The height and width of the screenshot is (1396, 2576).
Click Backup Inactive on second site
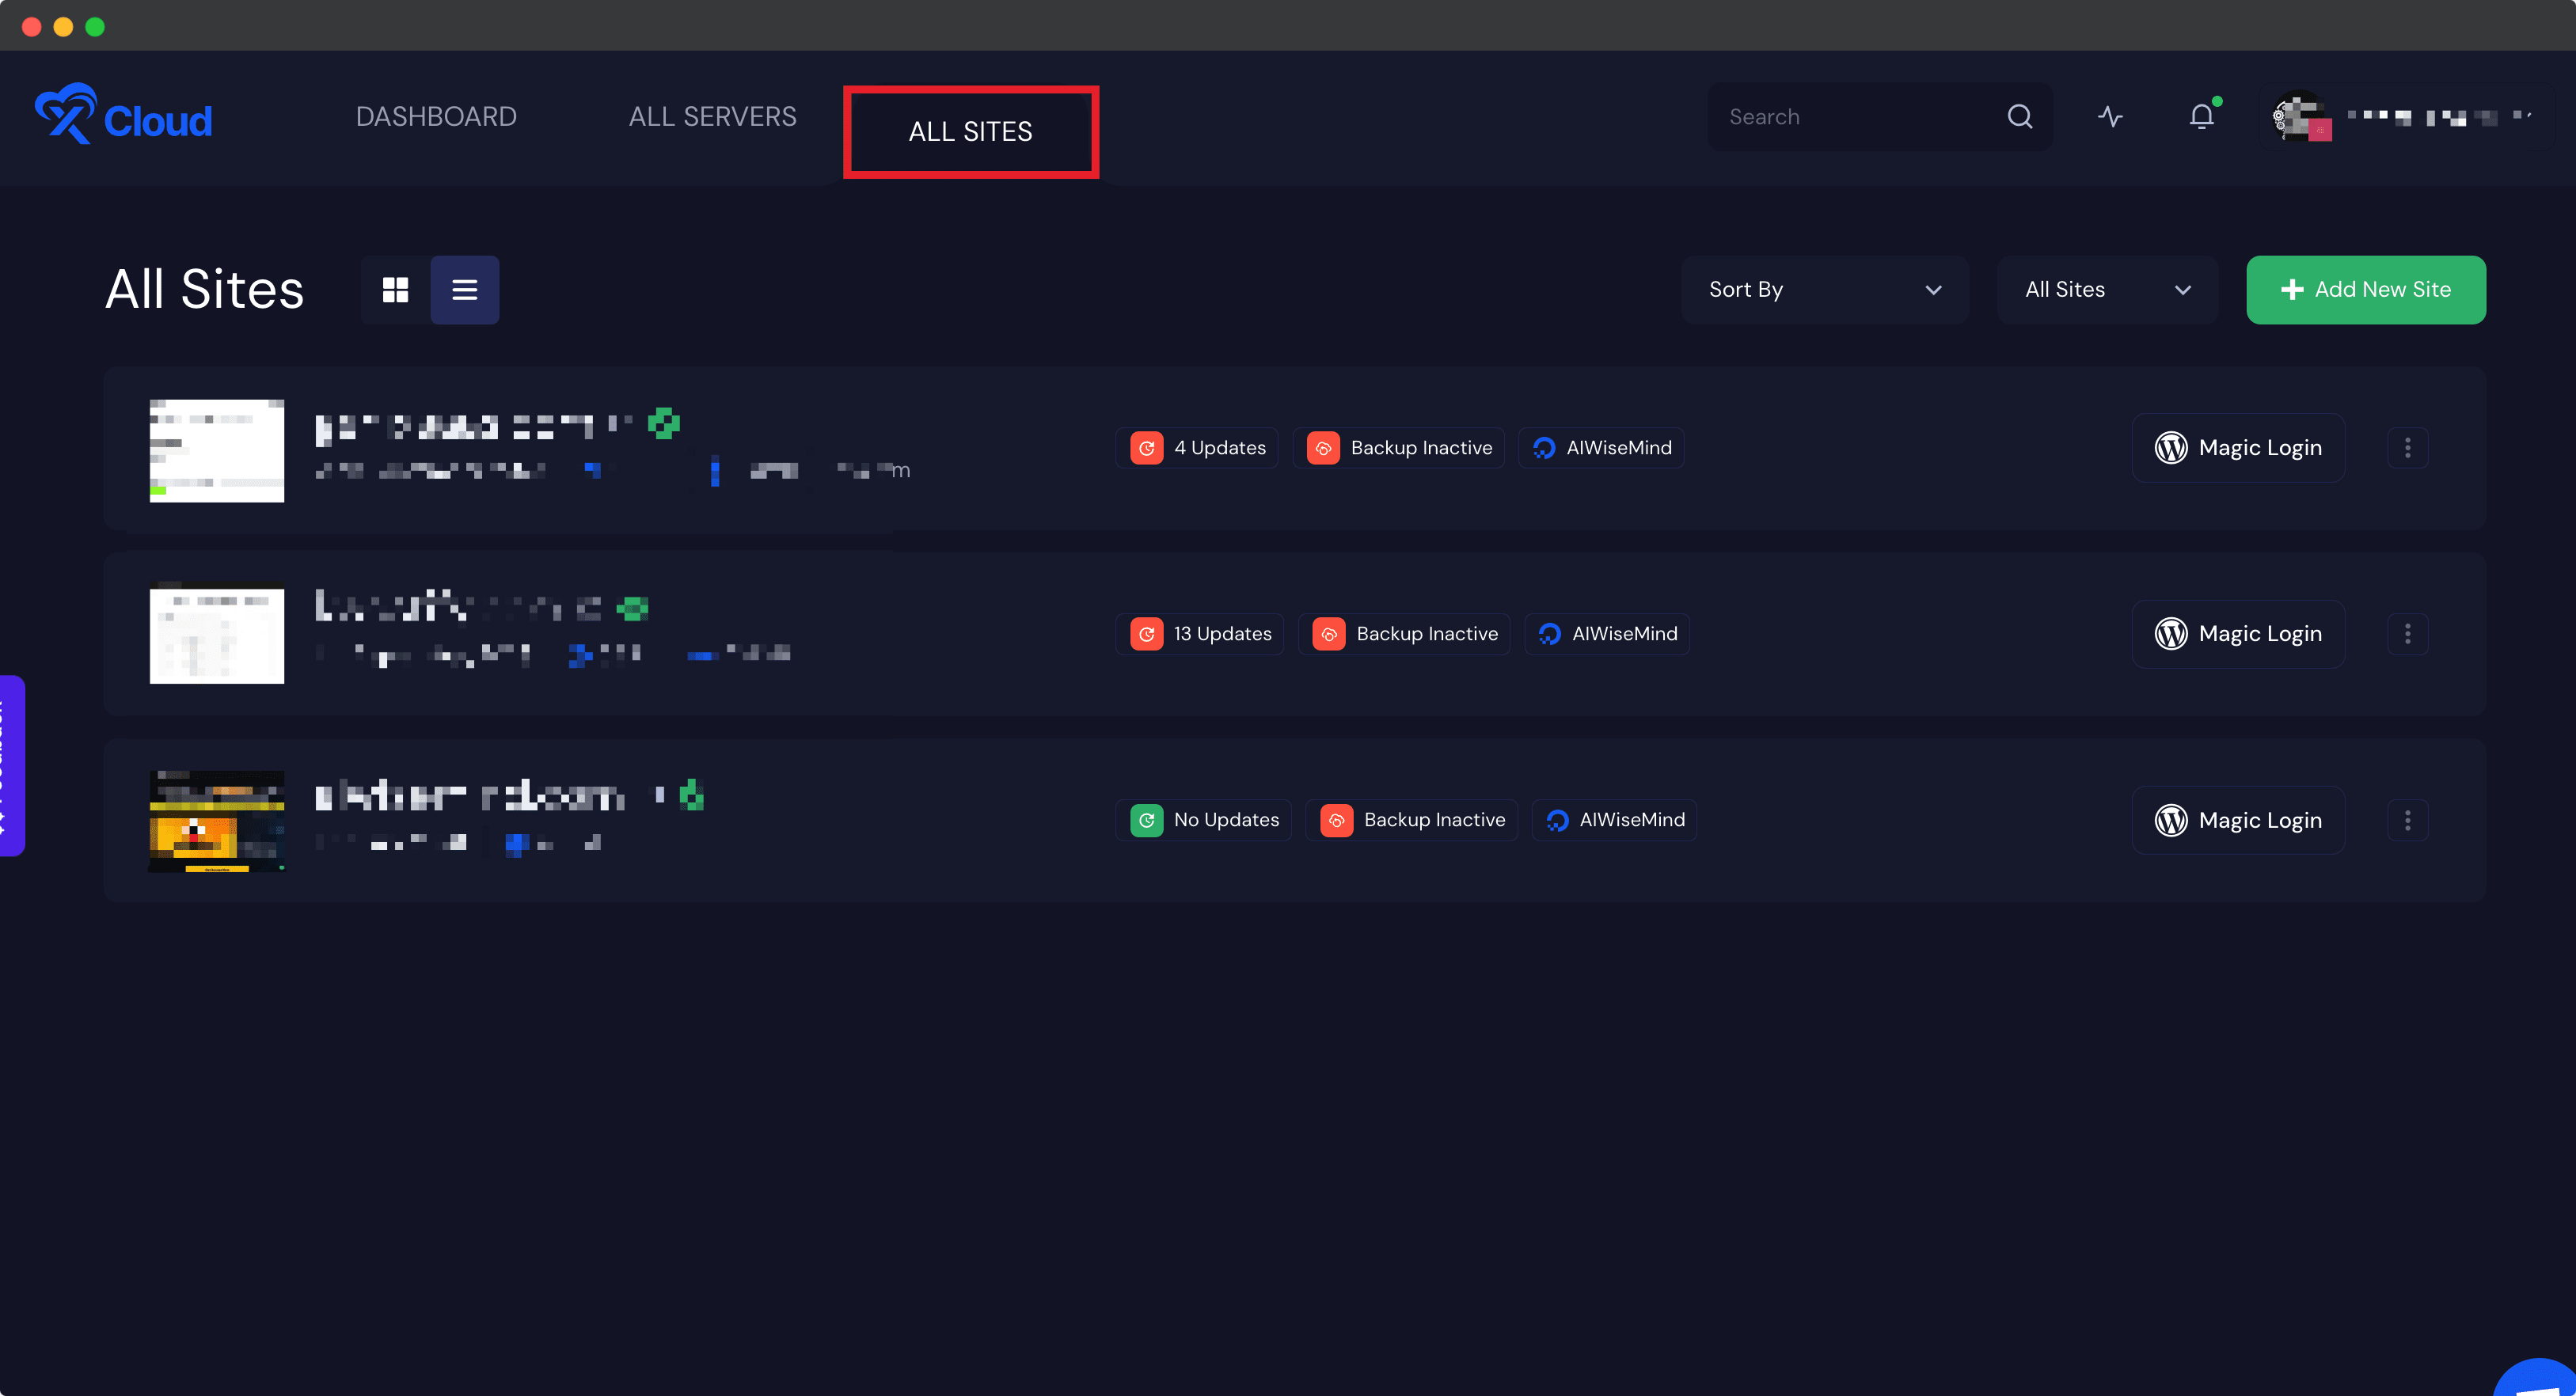[x=1404, y=634]
